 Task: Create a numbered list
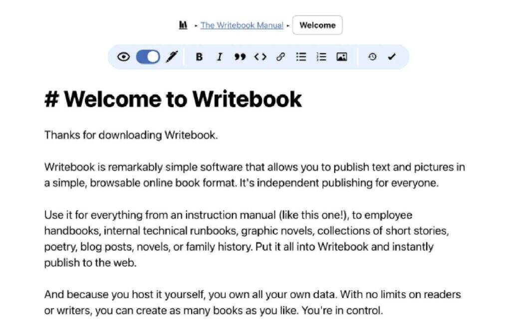(321, 57)
